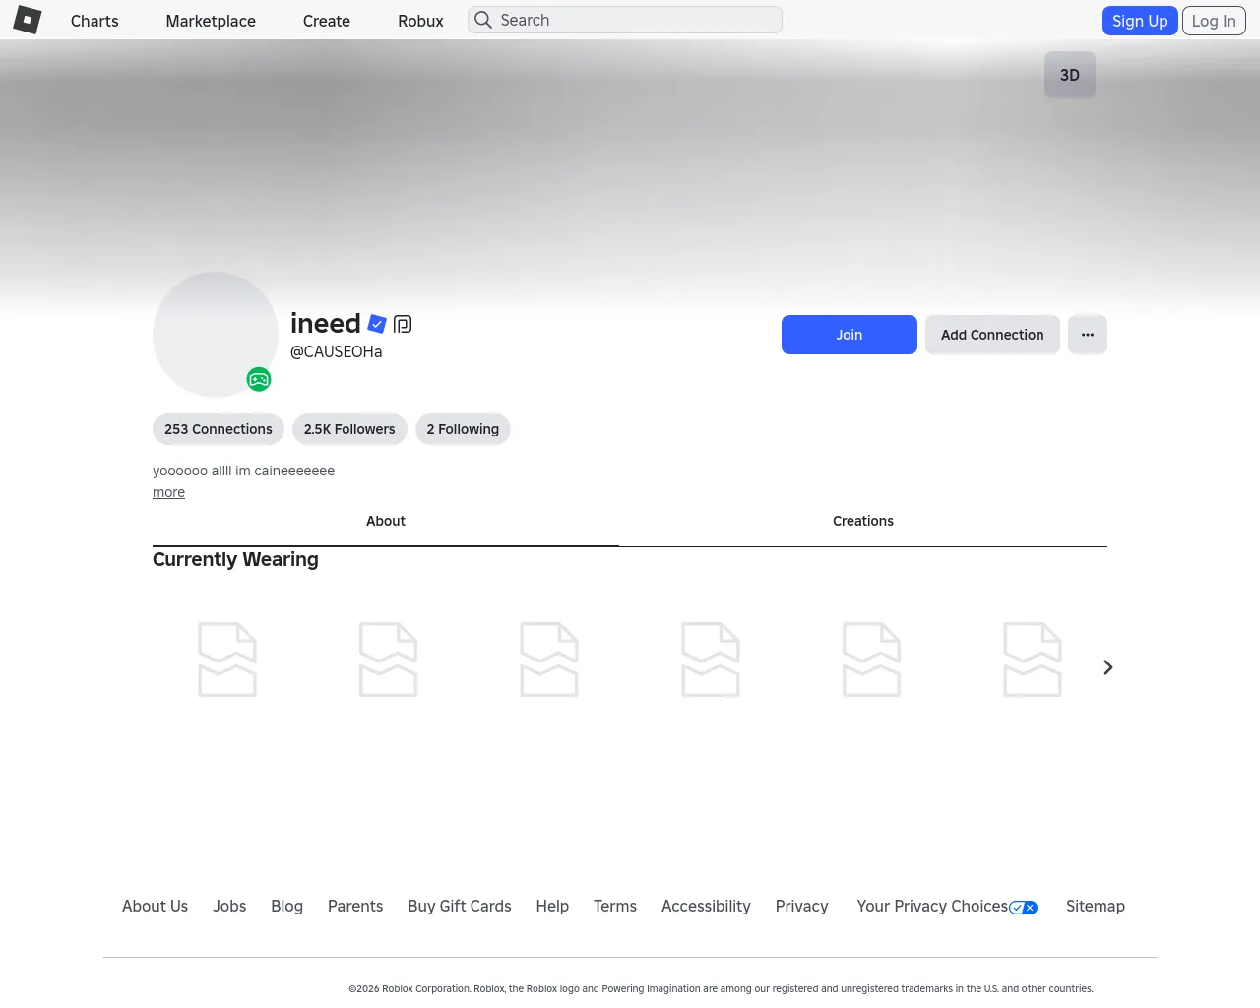Screen dimensions: 1260x1008
Task: Open the 253 Connections list
Action: 219,429
